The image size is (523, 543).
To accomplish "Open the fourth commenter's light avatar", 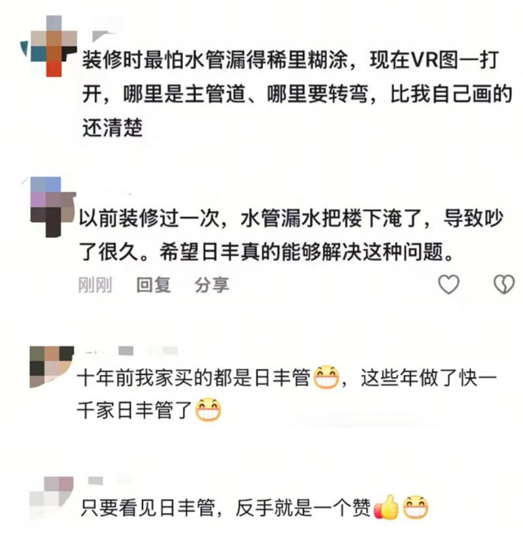I will click(x=51, y=497).
